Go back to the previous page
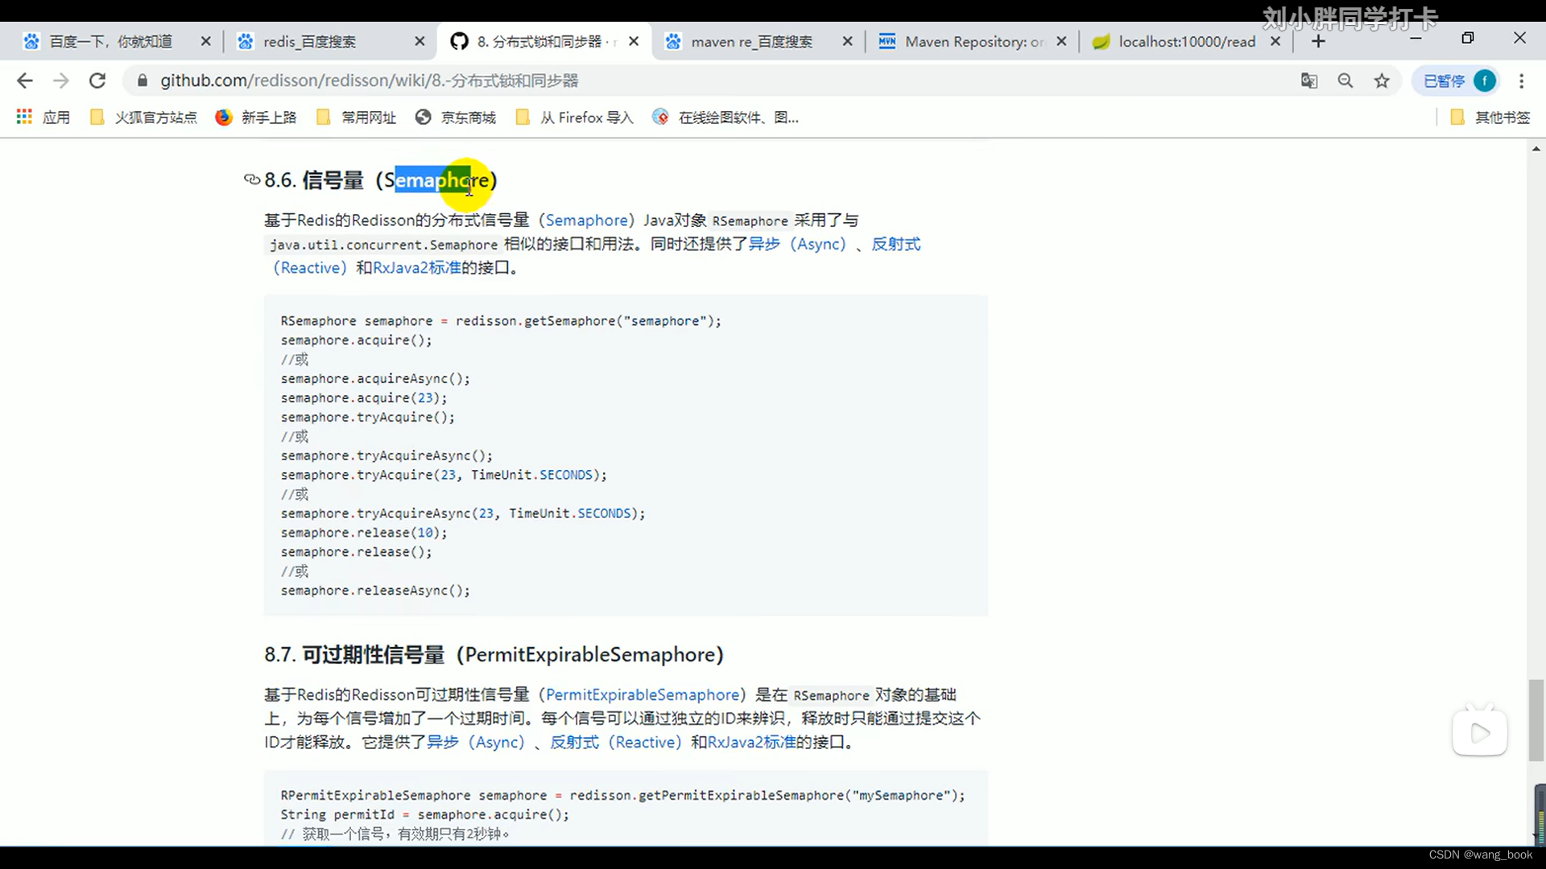The image size is (1546, 869). pyautogui.click(x=25, y=80)
